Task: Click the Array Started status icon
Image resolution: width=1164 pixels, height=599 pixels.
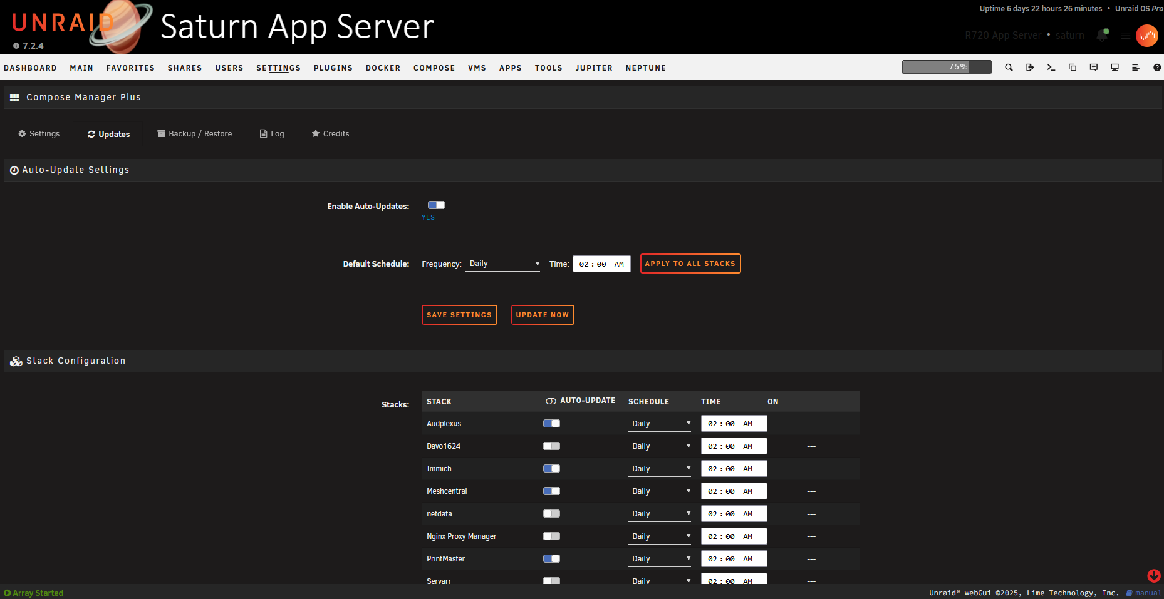Action: click(x=8, y=593)
